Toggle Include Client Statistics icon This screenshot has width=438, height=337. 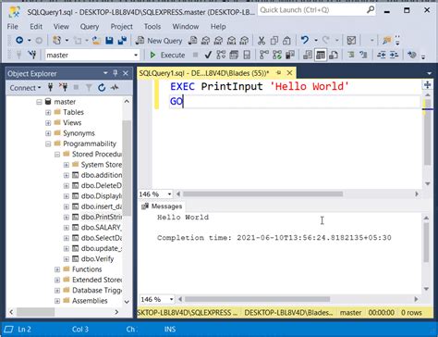tap(290, 55)
